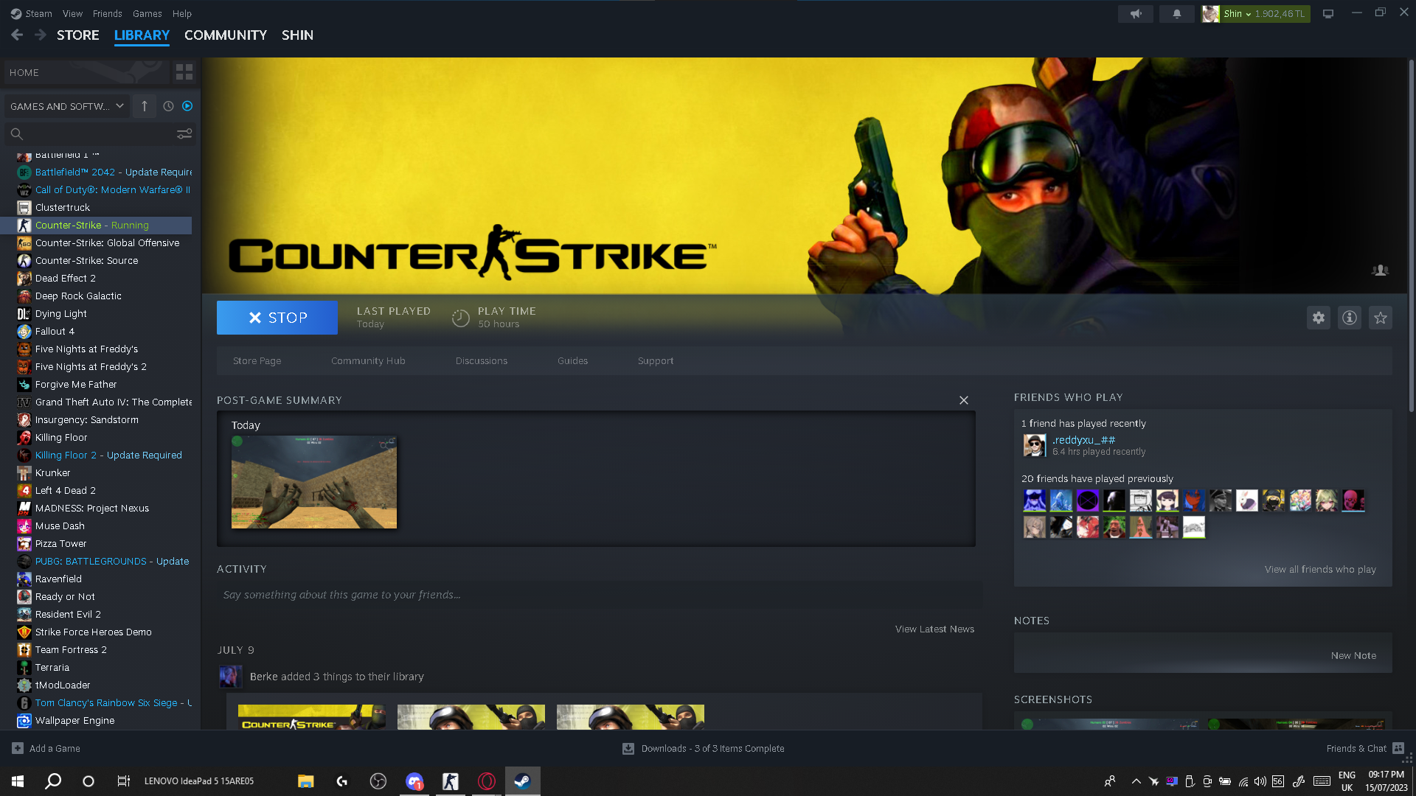1416x796 pixels.
Task: Open advanced filters icon beside search
Action: tap(184, 133)
